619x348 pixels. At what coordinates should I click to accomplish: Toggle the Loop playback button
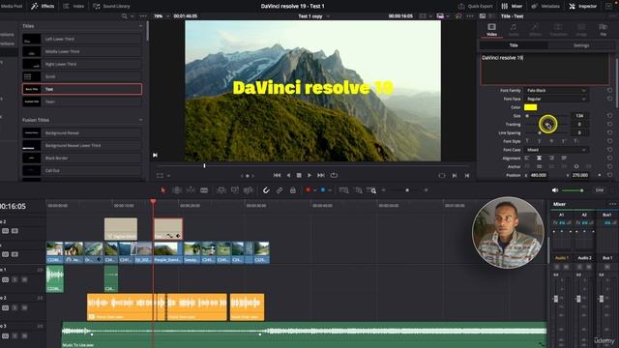[x=334, y=175]
